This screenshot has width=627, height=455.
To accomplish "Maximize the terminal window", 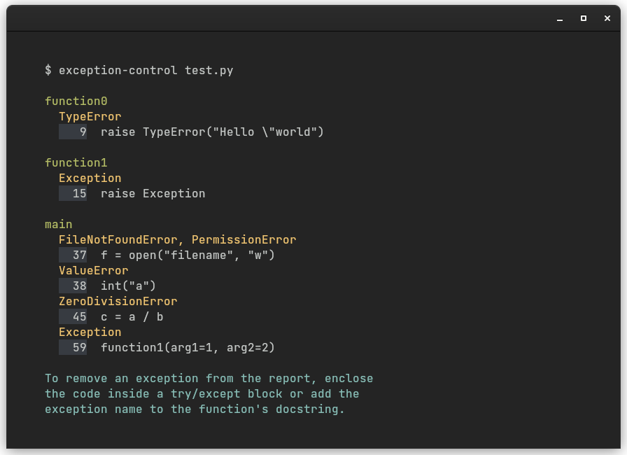I will 584,19.
